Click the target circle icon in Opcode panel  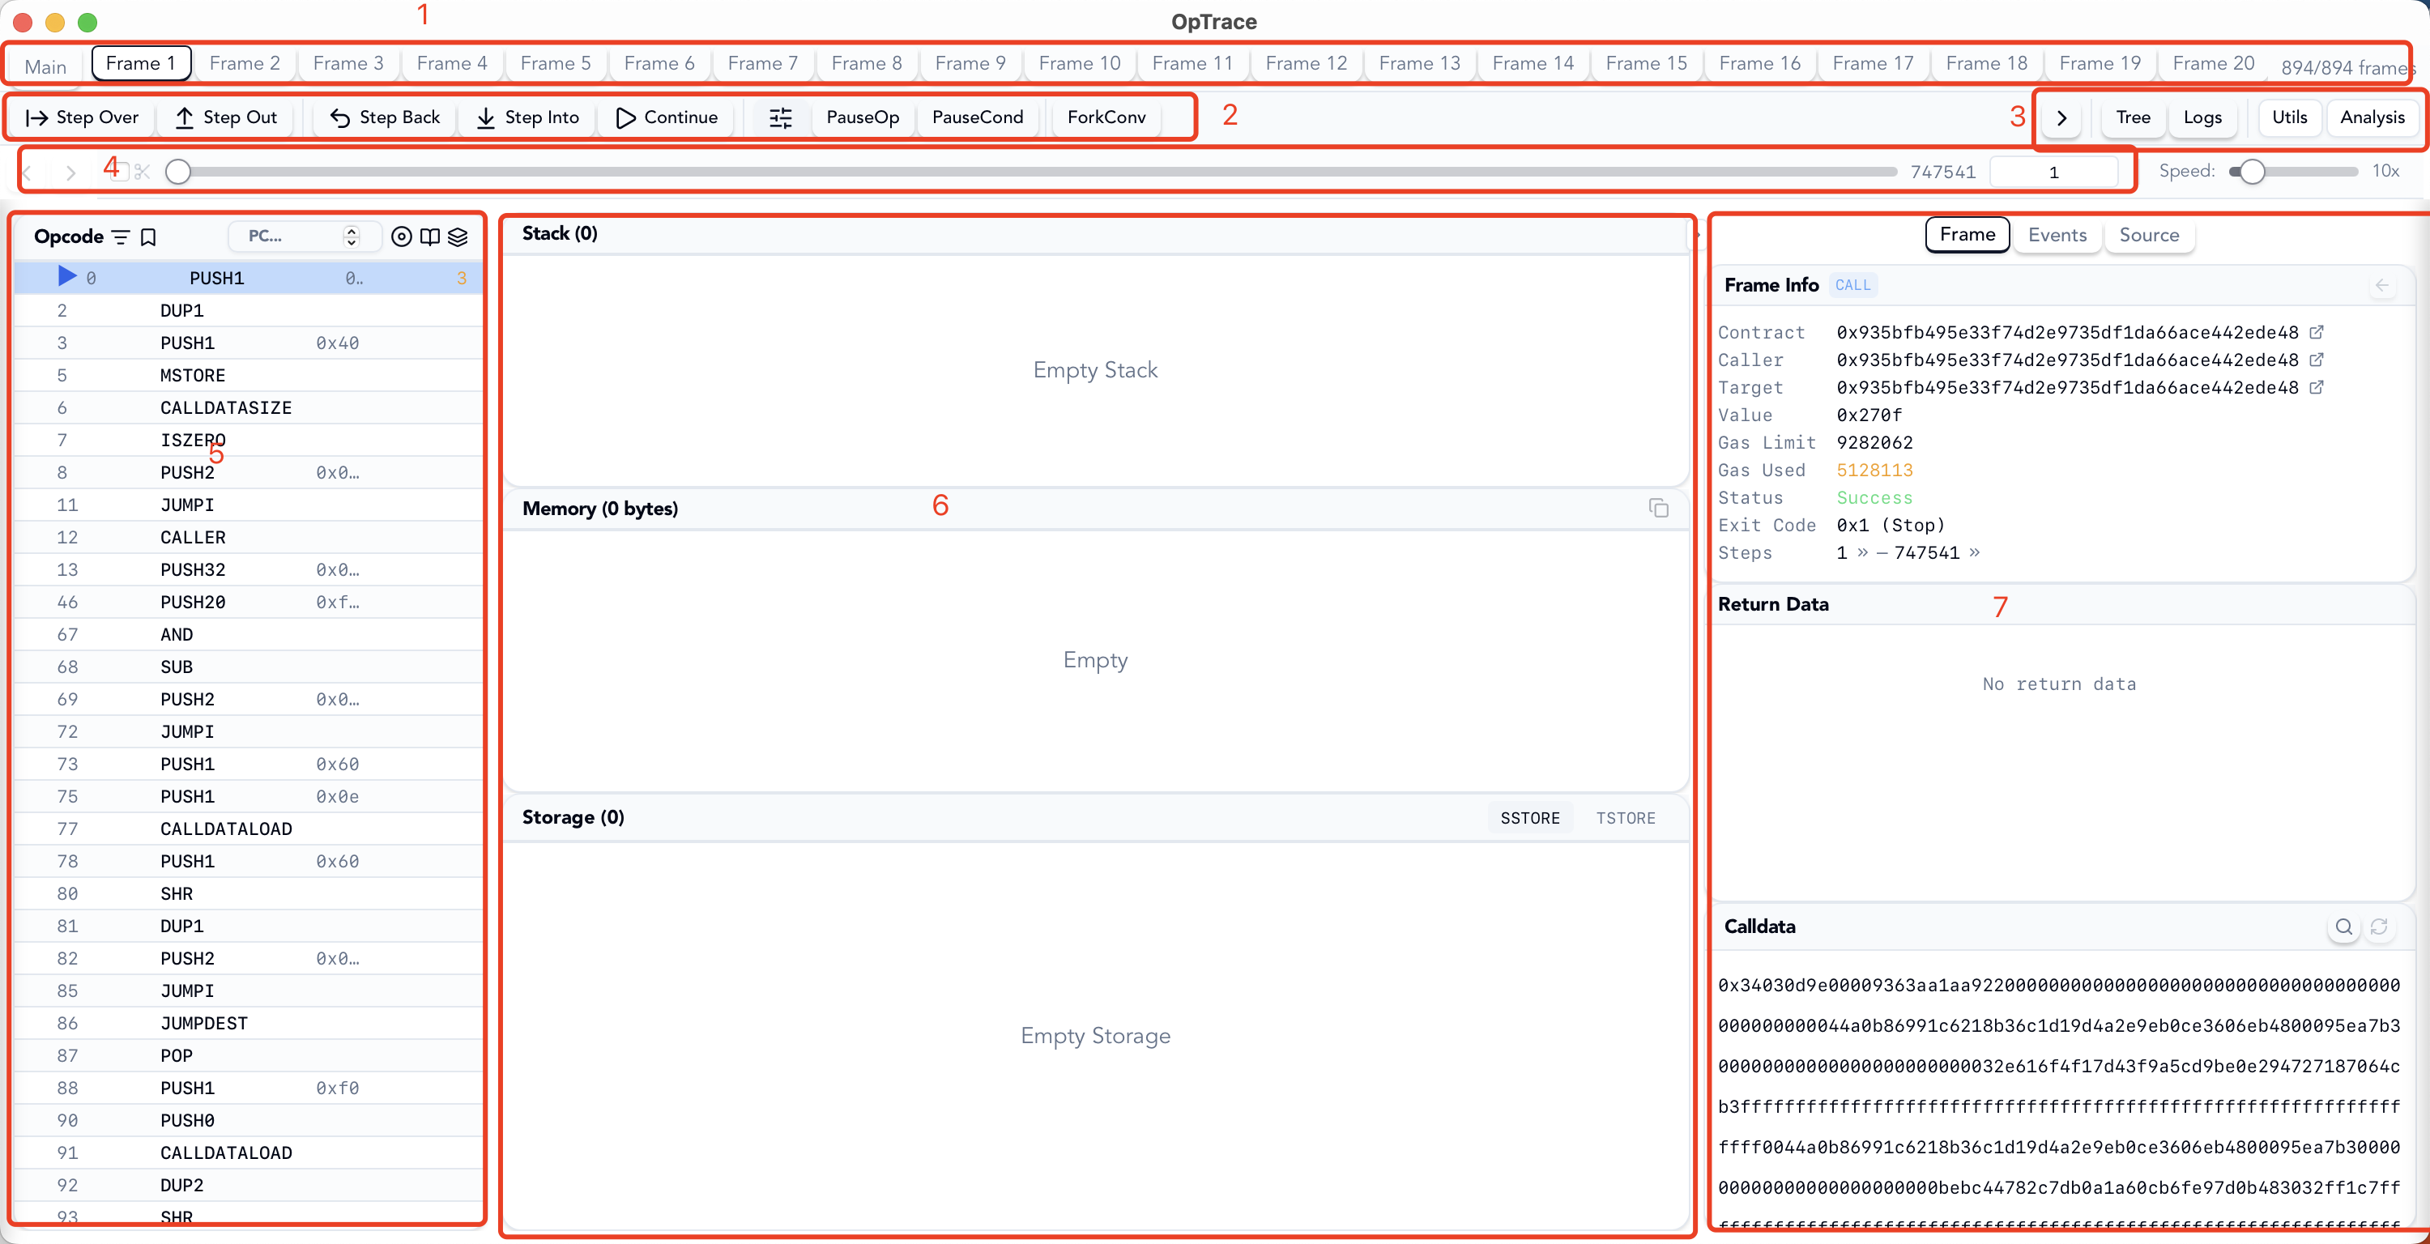point(401,236)
